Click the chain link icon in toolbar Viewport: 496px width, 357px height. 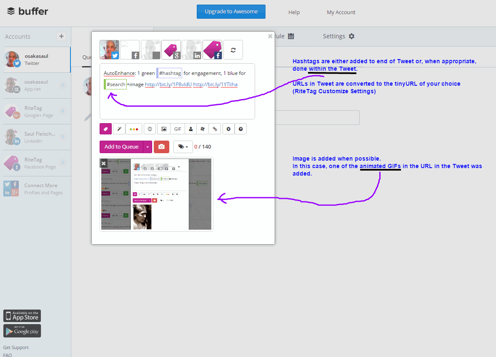coord(215,129)
